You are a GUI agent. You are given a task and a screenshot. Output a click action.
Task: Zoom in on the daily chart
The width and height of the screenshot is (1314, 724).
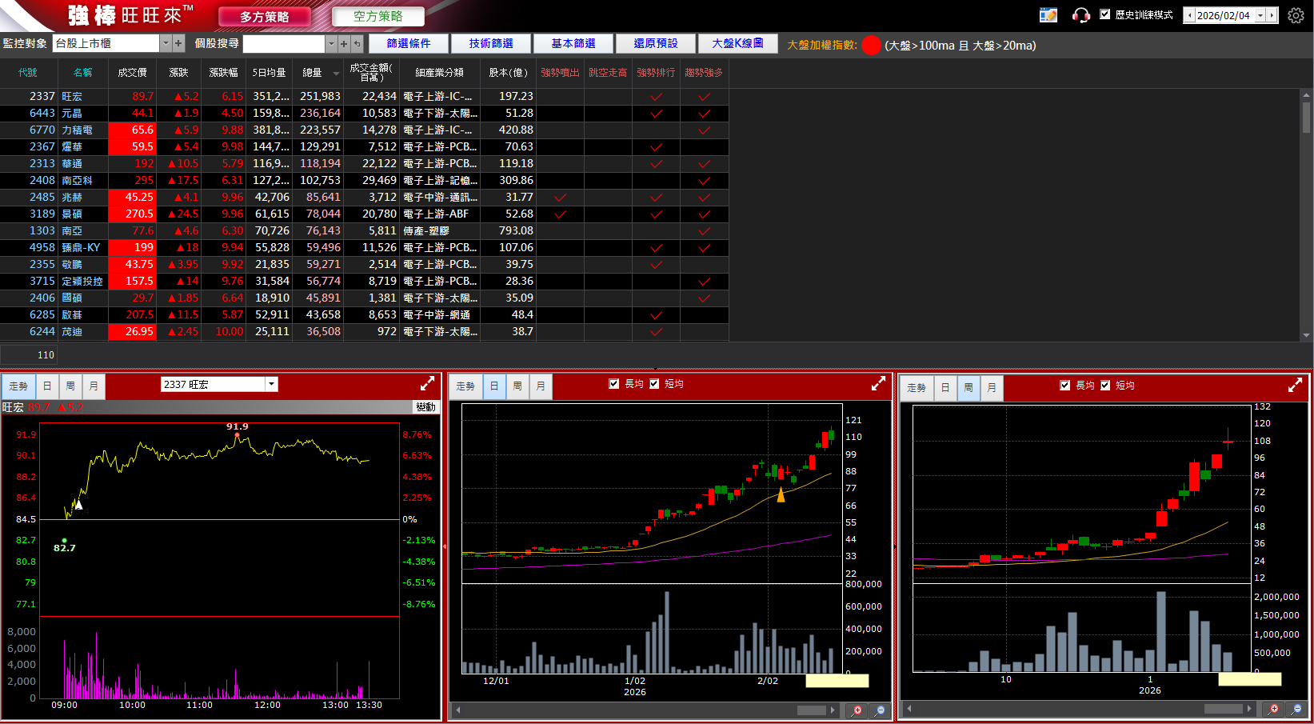point(857,710)
